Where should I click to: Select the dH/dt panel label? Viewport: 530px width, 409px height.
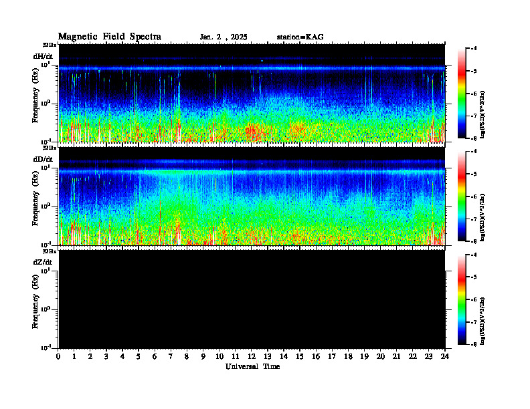[x=43, y=56]
